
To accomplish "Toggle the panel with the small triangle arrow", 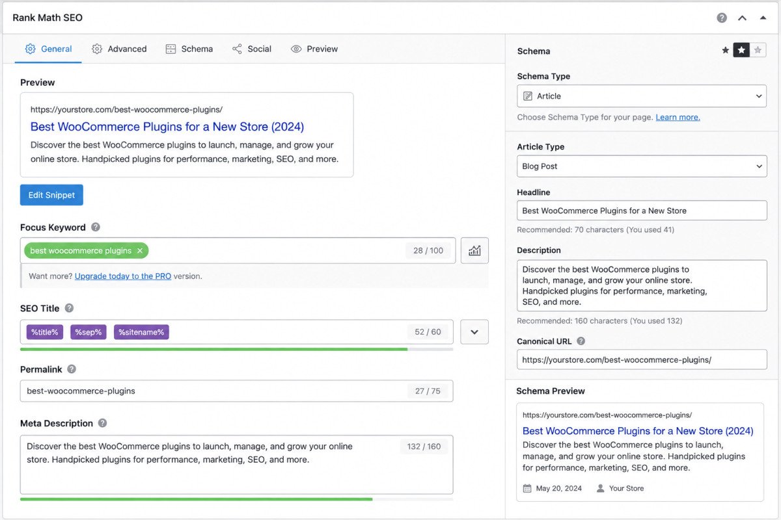I will [x=763, y=18].
